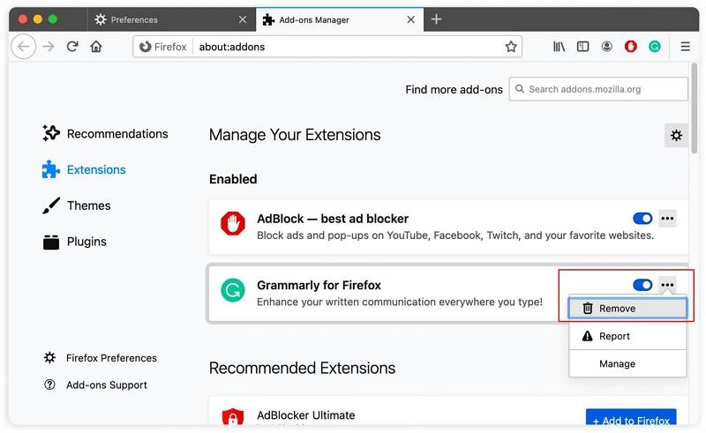Open the Add-ons Support link
Screen dimensions: 706x433
tap(95, 384)
